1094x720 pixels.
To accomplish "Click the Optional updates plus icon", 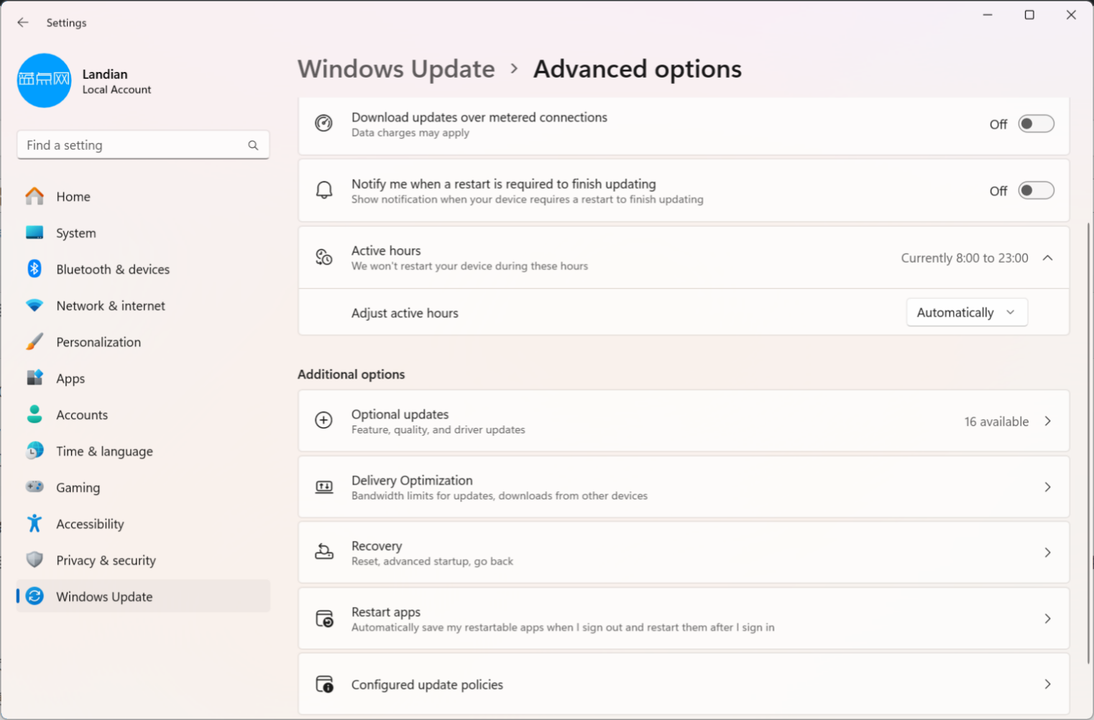I will [x=324, y=420].
